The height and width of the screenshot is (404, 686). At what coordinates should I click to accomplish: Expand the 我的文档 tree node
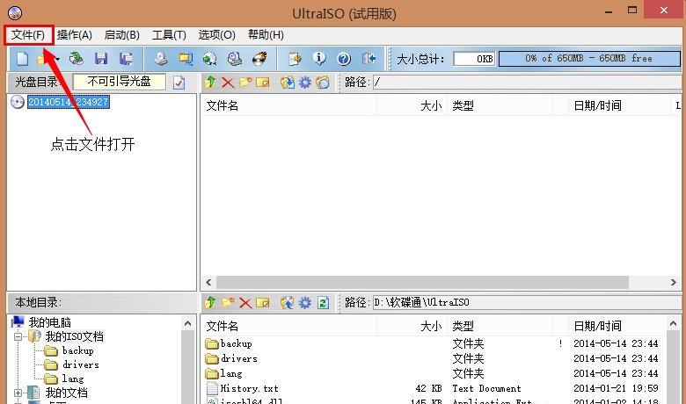(x=18, y=393)
